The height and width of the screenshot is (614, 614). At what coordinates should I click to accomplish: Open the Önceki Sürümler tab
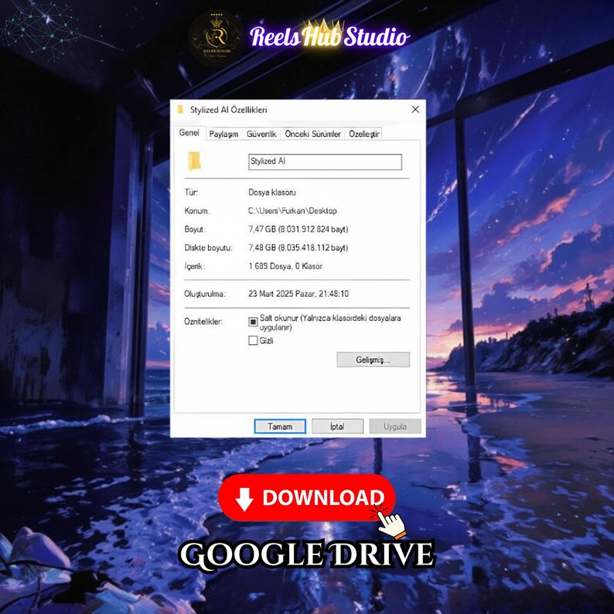click(312, 134)
